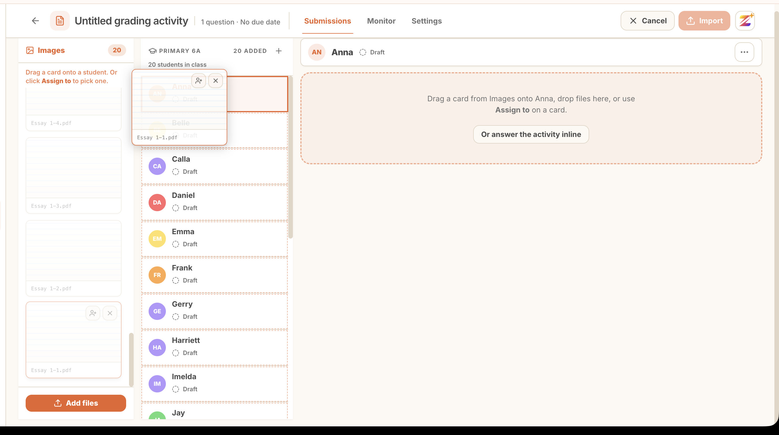The image size is (779, 435).
Task: Click Daniel's DA avatar
Action: click(x=157, y=203)
